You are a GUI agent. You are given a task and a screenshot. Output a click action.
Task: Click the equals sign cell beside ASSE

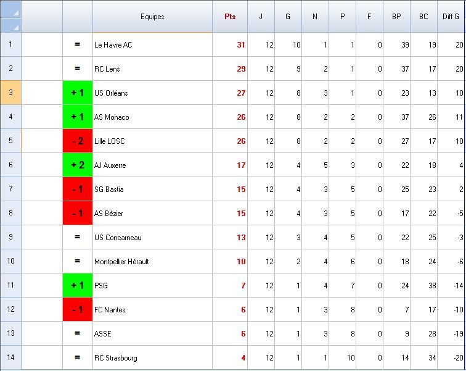click(78, 334)
